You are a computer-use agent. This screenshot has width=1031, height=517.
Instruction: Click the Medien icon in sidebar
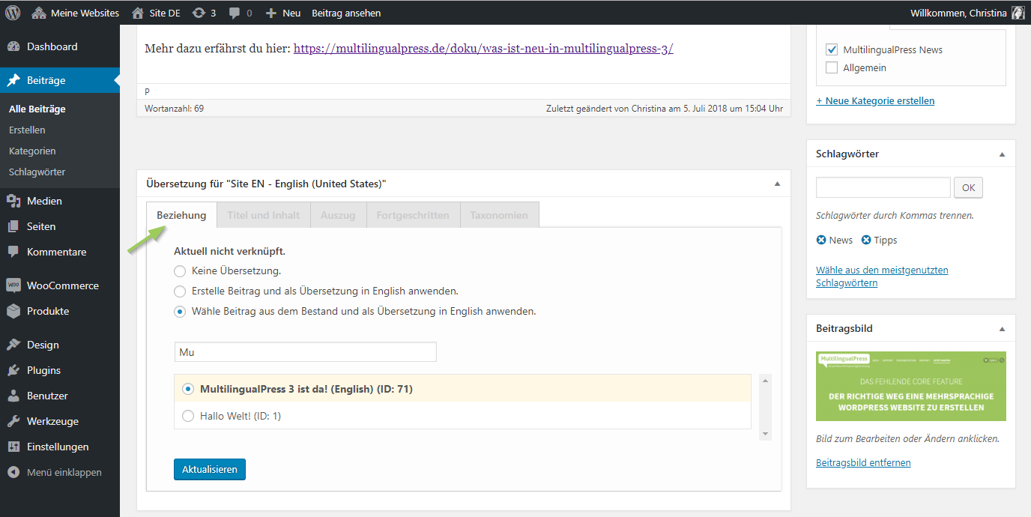pos(13,201)
